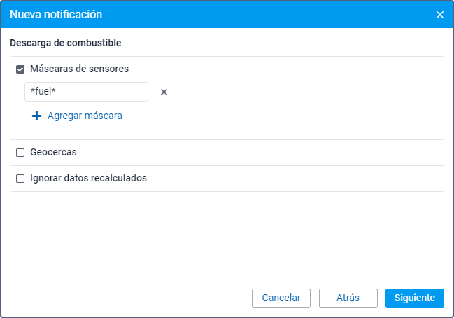Uncheck the Máscaras de sensores checkbox
Image resolution: width=454 pixels, height=318 pixels.
pyautogui.click(x=20, y=69)
